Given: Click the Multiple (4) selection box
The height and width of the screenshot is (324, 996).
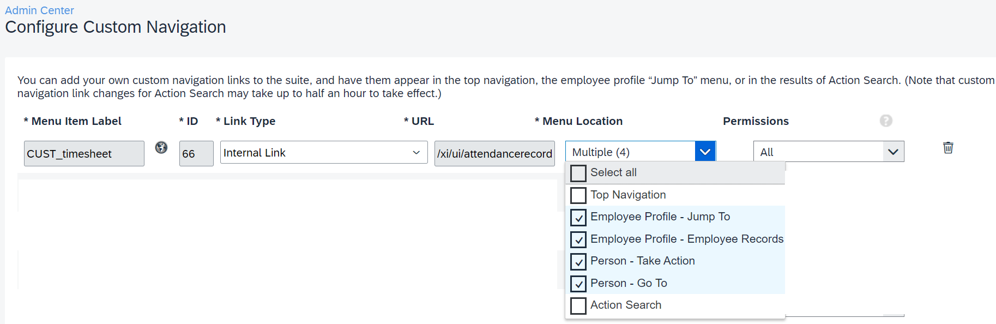Looking at the screenshot, I should (x=630, y=152).
